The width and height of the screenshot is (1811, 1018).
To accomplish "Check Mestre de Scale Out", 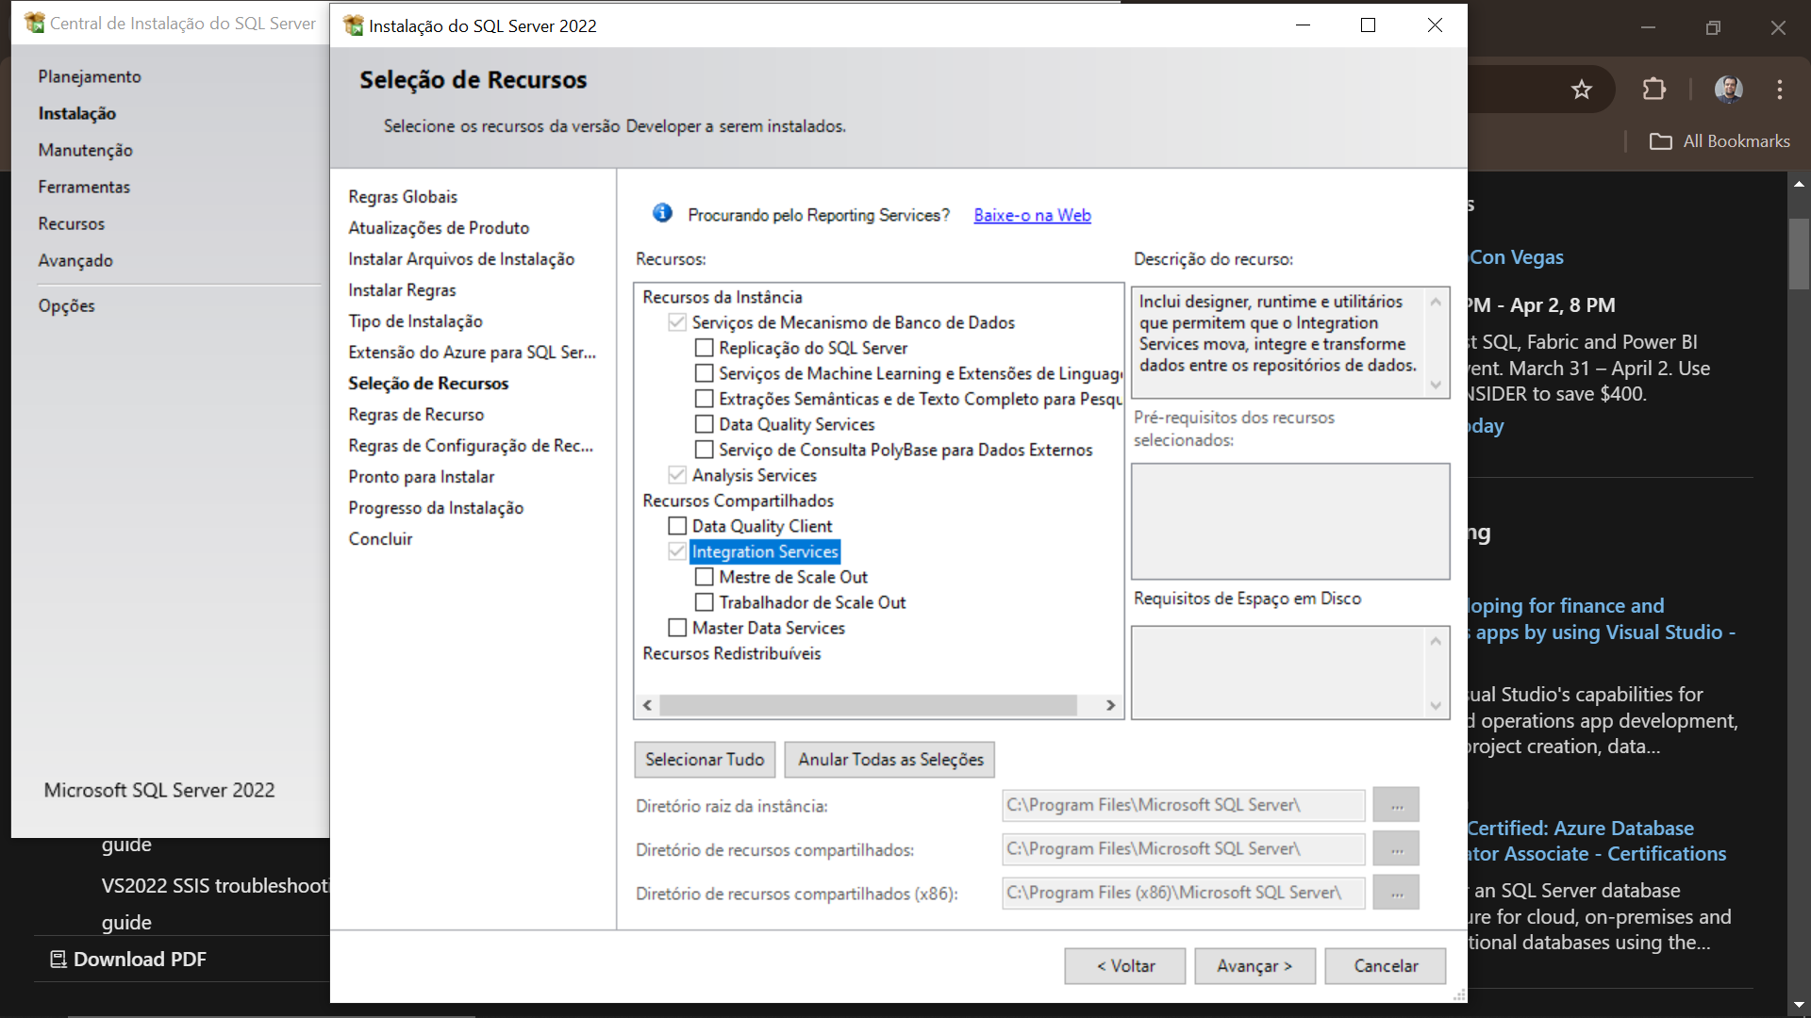I will 705,577.
